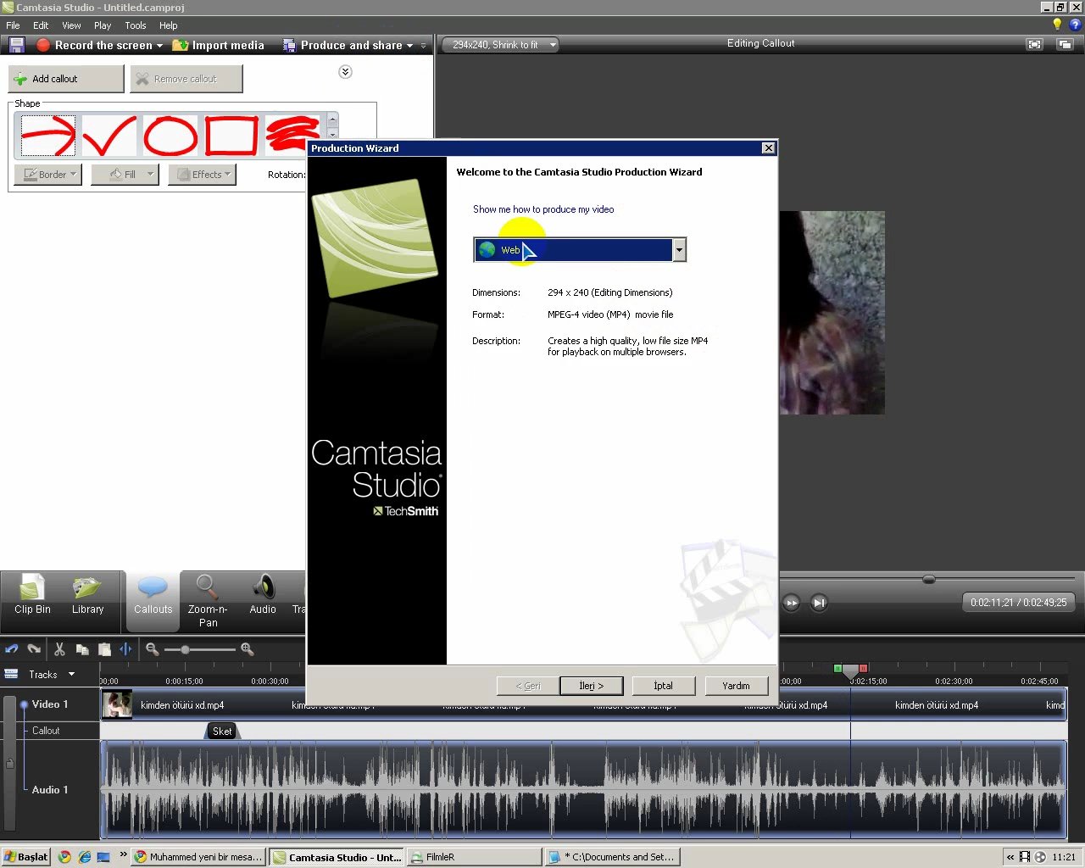Viewport: 1085px width, 868px height.
Task: Open the File menu
Action: [x=13, y=25]
